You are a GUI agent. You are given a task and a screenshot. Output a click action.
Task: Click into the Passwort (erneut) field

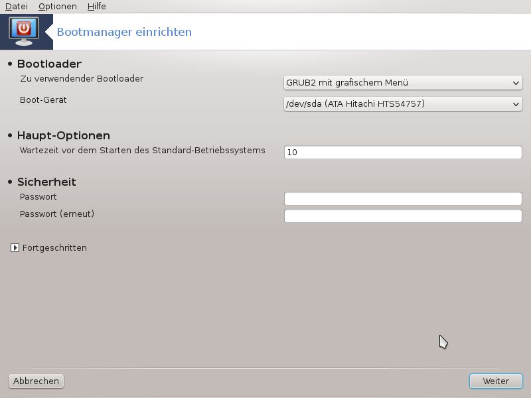403,216
